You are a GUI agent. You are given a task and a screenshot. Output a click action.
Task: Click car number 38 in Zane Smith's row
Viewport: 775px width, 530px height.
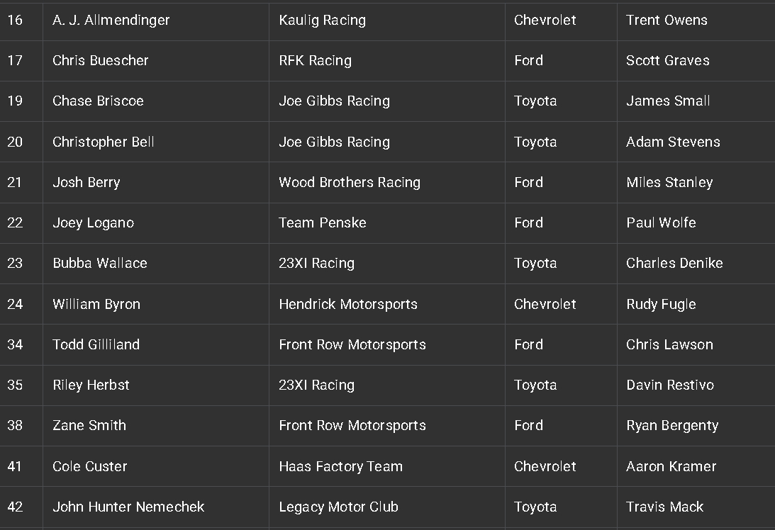pyautogui.click(x=15, y=426)
